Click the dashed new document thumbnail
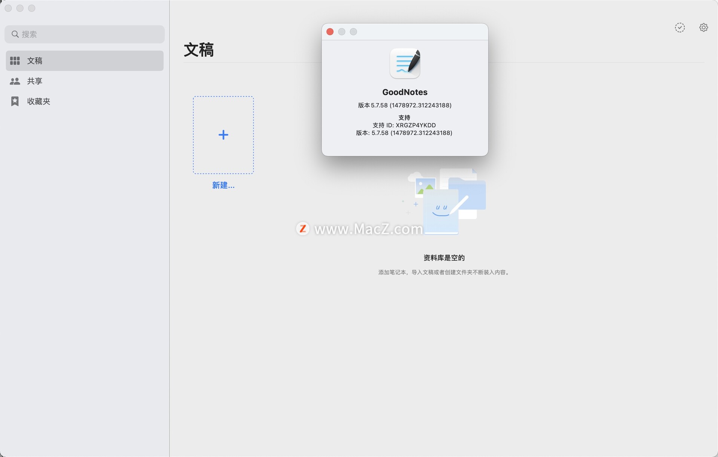The height and width of the screenshot is (457, 718). [x=223, y=135]
